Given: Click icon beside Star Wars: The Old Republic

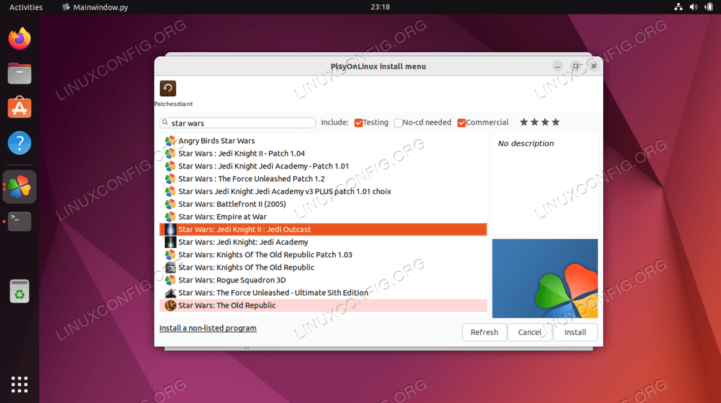Looking at the screenshot, I should [170, 305].
